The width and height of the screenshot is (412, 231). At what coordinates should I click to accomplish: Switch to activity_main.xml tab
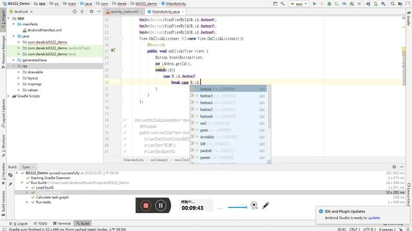click(124, 12)
